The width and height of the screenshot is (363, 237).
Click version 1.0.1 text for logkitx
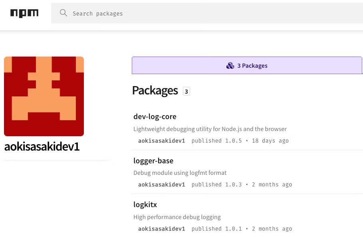(233, 229)
